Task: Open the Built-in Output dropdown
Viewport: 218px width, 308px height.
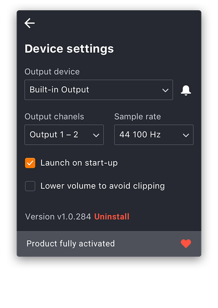Action: [98, 90]
